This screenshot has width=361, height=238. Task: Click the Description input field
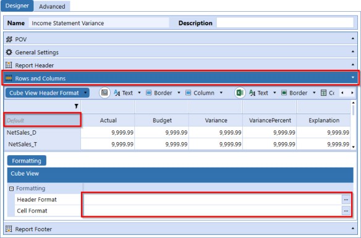[285, 23]
